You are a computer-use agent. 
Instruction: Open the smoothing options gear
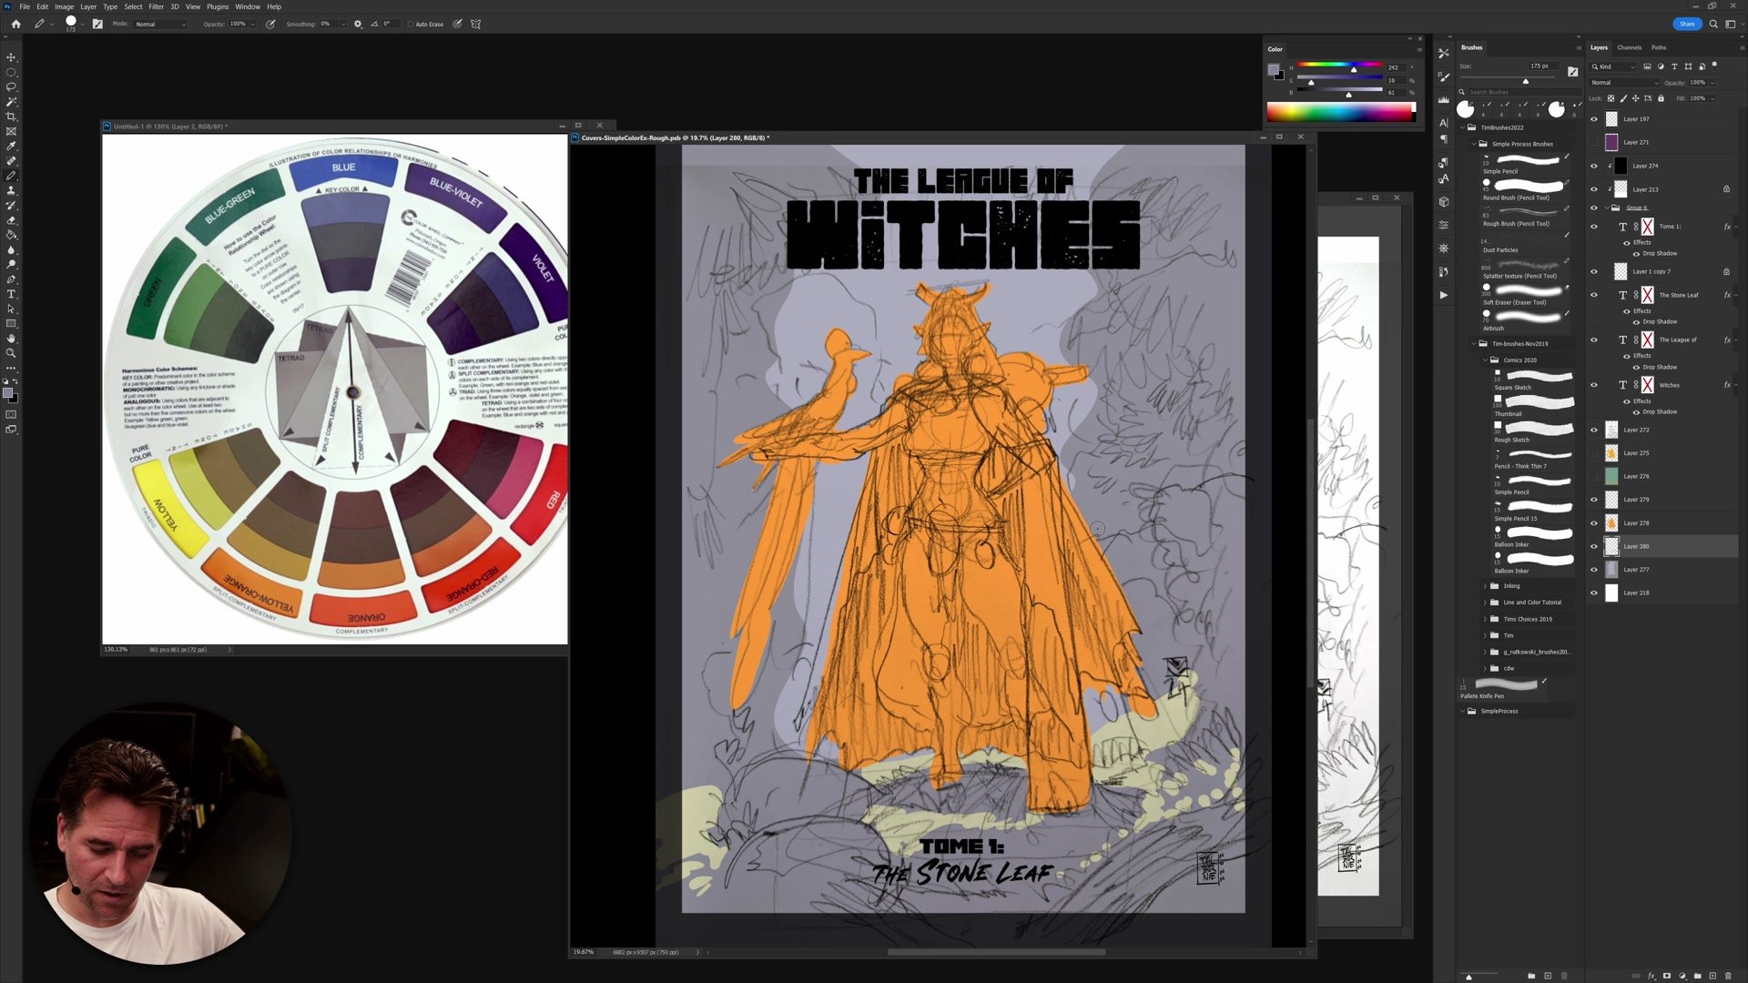358,25
